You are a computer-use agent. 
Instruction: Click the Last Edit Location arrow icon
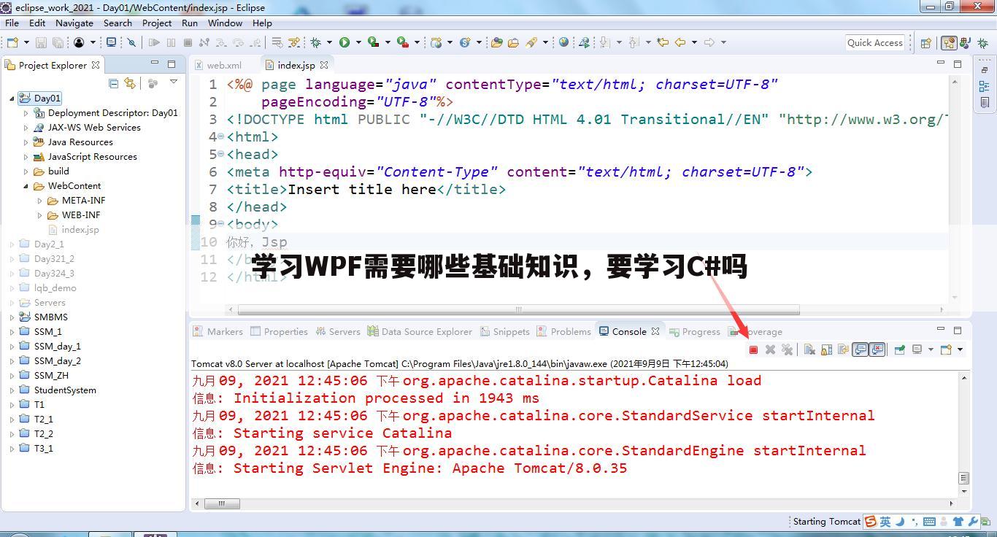663,42
